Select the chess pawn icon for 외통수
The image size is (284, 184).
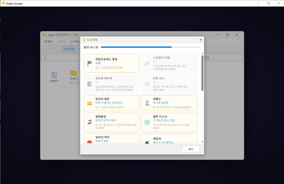(147, 103)
